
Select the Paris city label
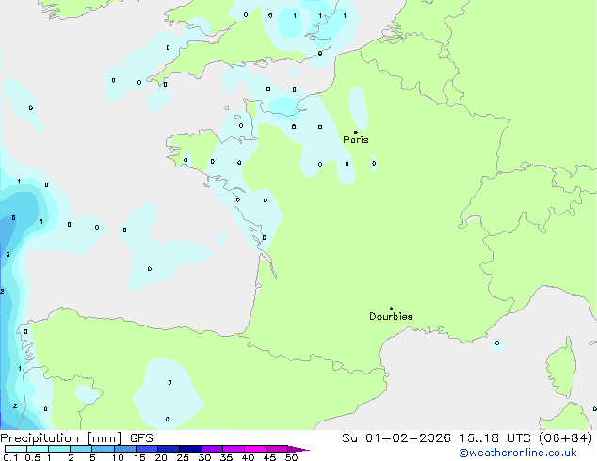pyautogui.click(x=356, y=140)
